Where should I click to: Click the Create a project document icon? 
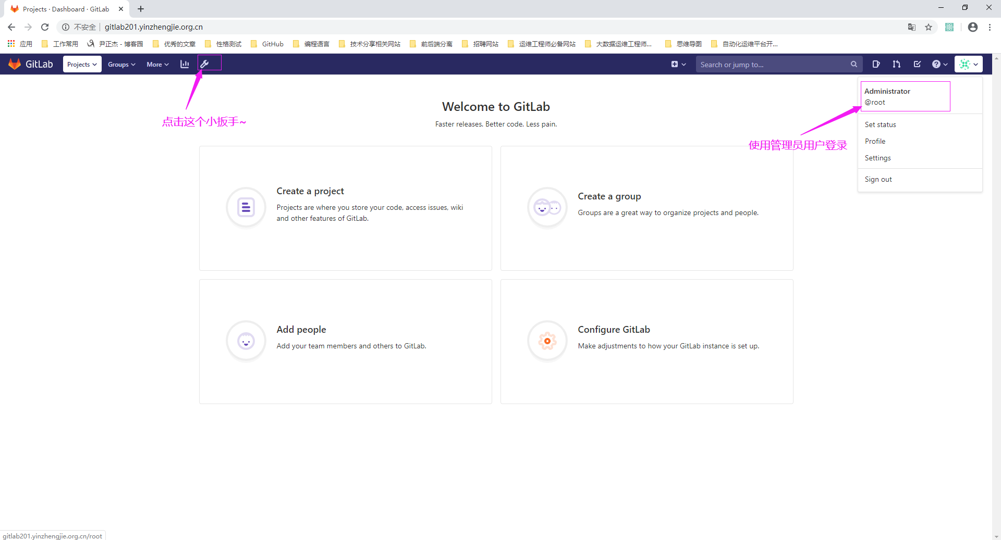coord(246,207)
